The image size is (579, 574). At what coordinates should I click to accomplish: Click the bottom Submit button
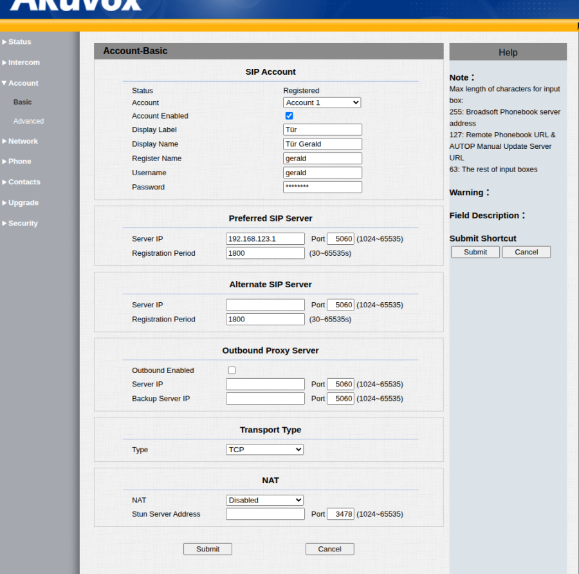[208, 549]
